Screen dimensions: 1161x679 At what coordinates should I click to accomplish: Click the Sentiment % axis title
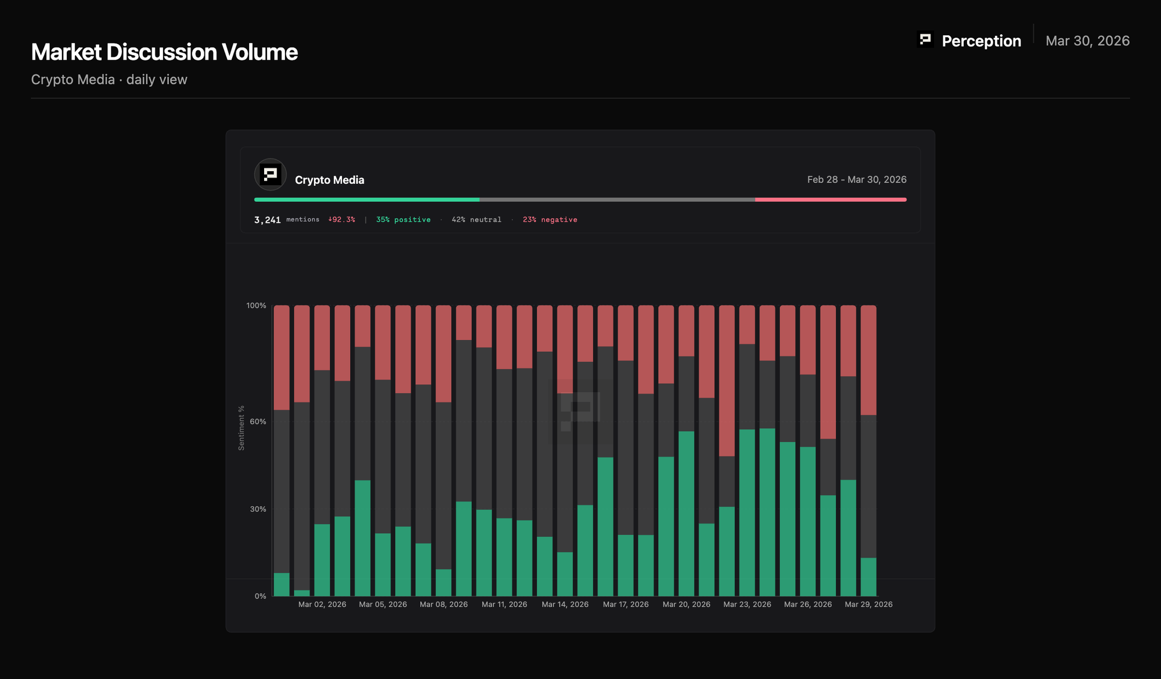point(241,428)
